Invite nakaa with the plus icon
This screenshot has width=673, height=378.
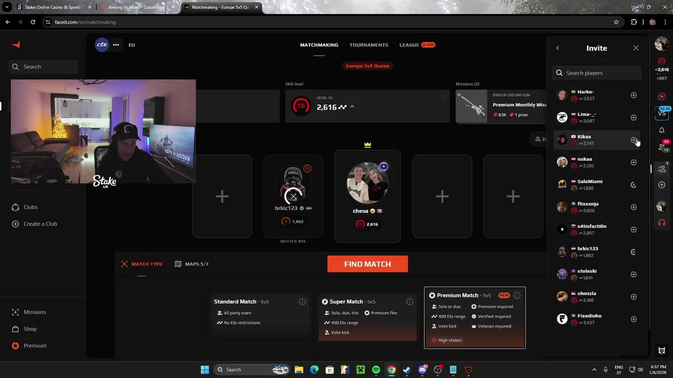coord(634,162)
